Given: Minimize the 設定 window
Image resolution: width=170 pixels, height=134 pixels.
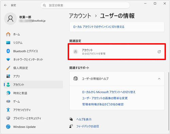Looking at the screenshot, I should coord(145,3).
